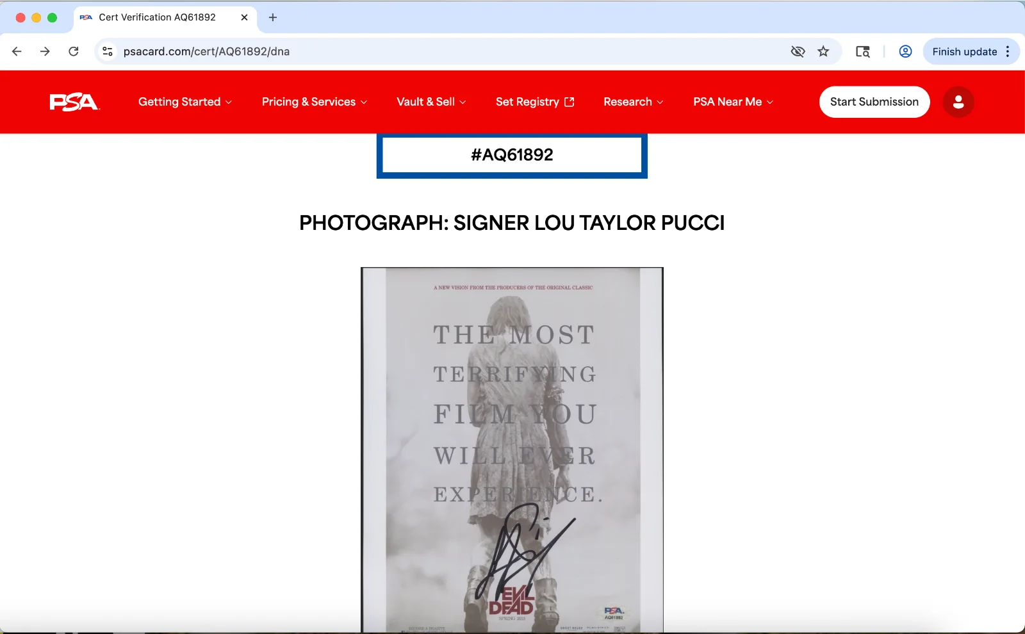1025x634 pixels.
Task: Open Set Registry external link
Action: (x=535, y=102)
